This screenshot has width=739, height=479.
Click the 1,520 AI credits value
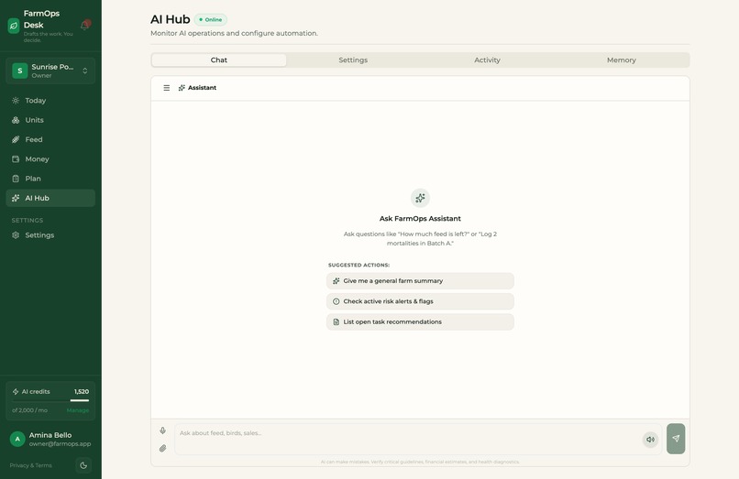pos(82,391)
